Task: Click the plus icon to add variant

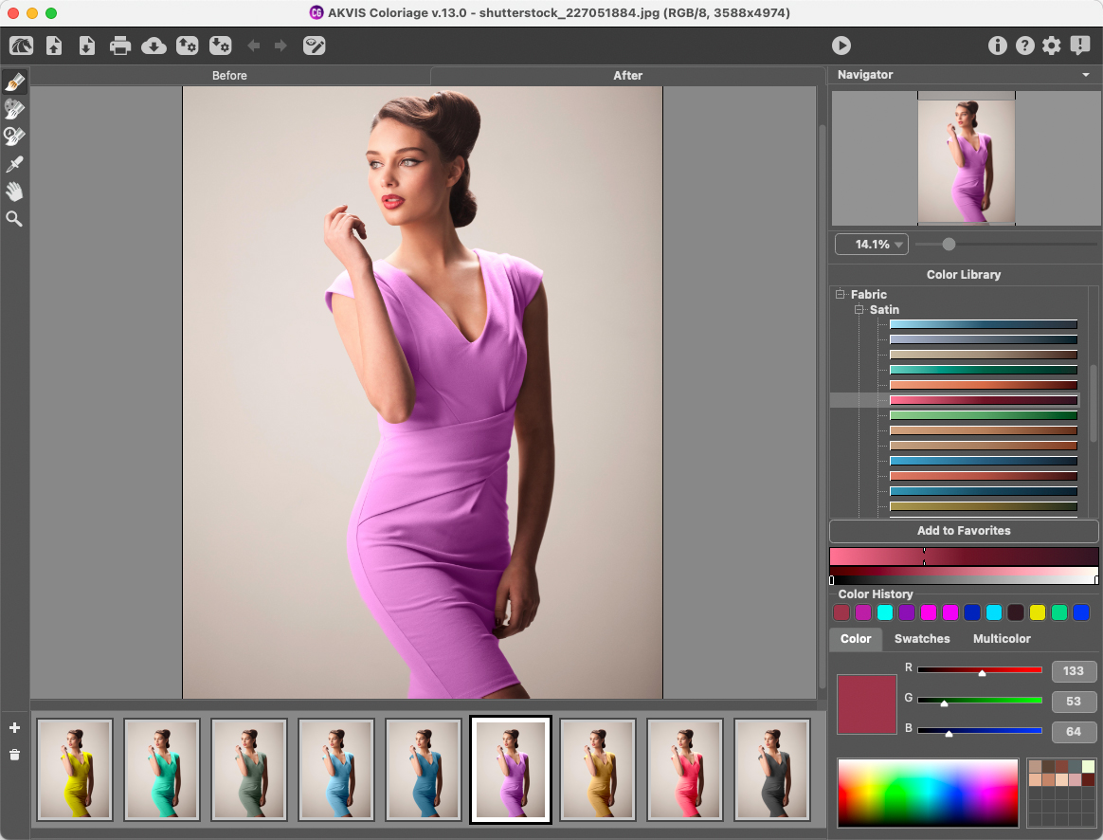Action: [14, 728]
